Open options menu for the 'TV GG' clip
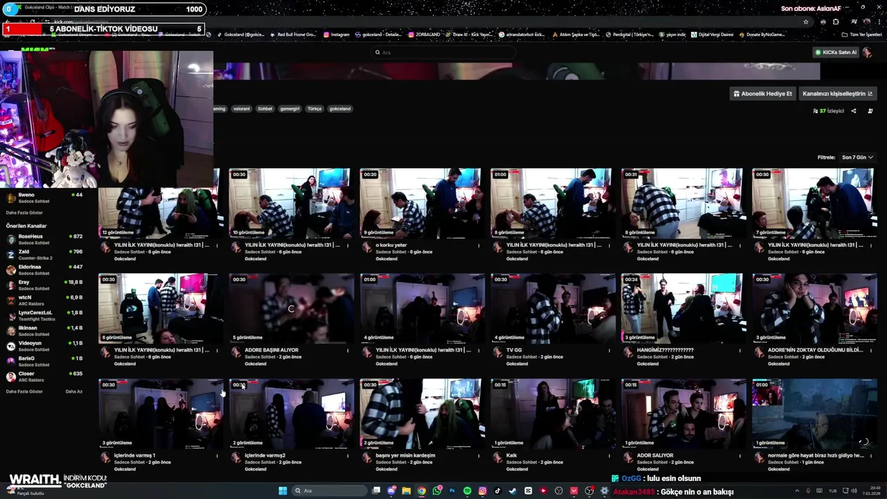The width and height of the screenshot is (887, 499). (609, 351)
